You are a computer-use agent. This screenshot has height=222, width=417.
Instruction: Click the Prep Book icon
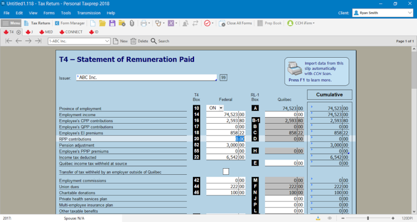coord(260,23)
